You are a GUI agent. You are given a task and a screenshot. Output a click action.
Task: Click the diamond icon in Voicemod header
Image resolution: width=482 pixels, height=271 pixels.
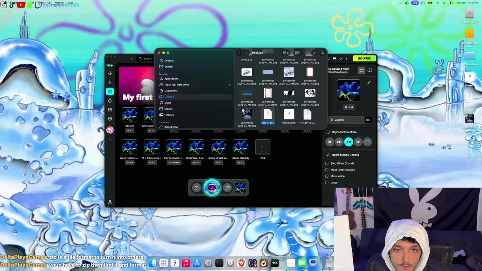click(340, 58)
